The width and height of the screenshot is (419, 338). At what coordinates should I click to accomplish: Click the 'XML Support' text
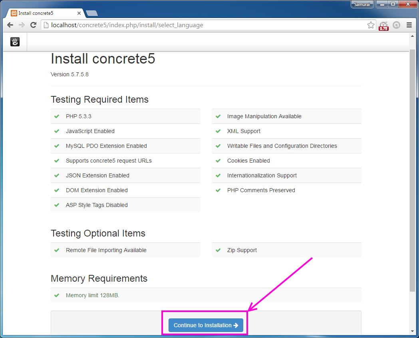(244, 131)
